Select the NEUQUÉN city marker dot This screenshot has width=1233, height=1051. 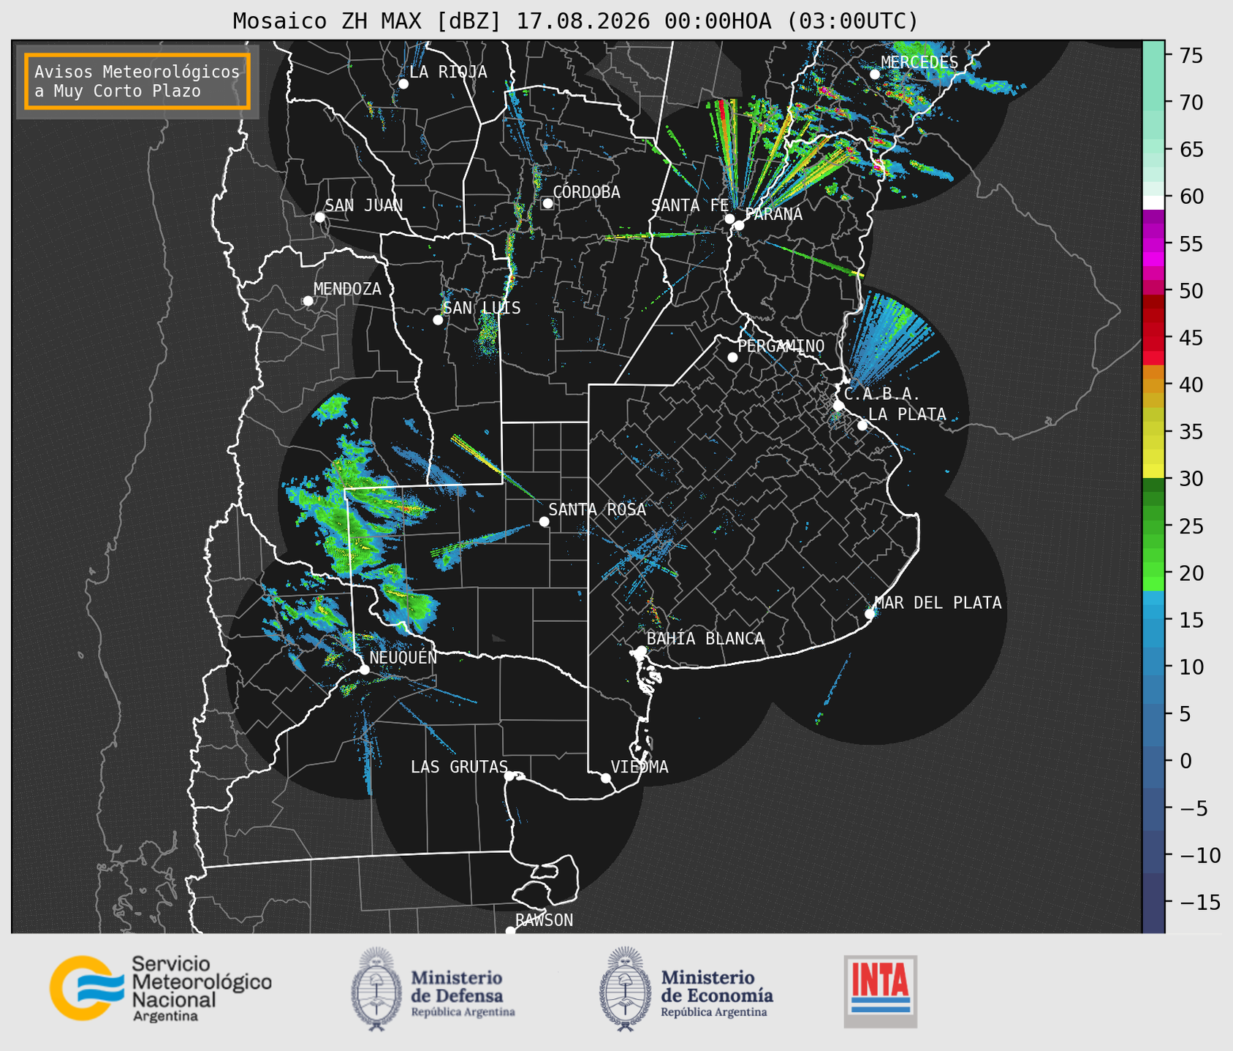point(364,669)
